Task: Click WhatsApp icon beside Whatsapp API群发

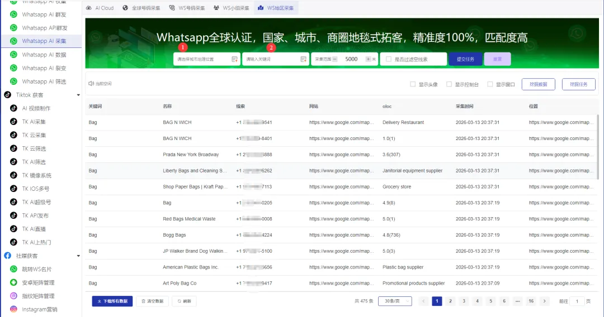Action: pyautogui.click(x=13, y=28)
